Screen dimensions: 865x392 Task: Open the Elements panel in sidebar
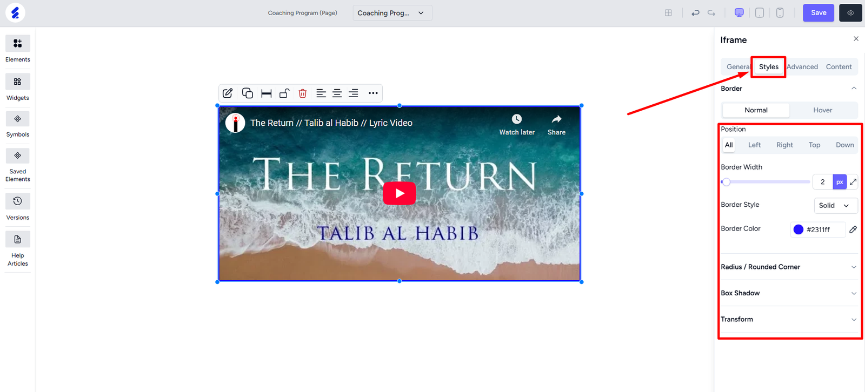tap(18, 49)
